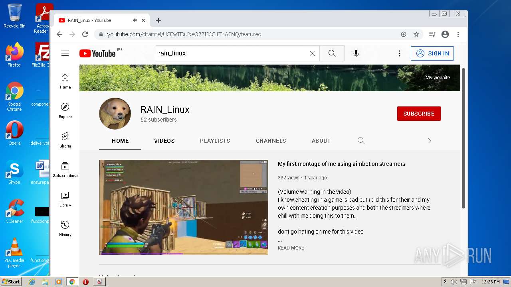Search within the channel icon
511x287 pixels.
pyautogui.click(x=361, y=141)
